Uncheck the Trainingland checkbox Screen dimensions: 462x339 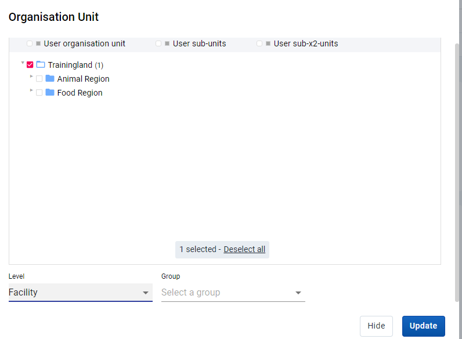30,65
